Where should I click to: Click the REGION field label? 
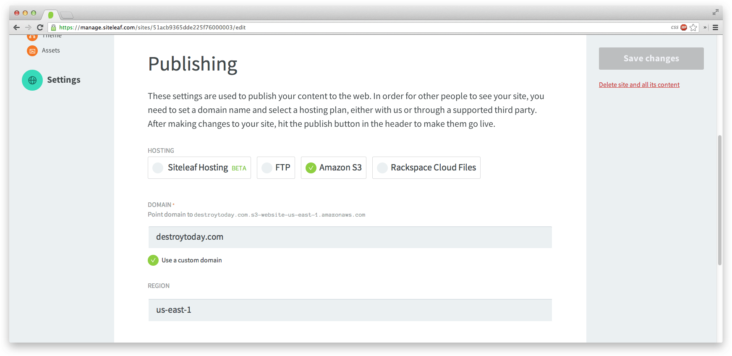159,286
